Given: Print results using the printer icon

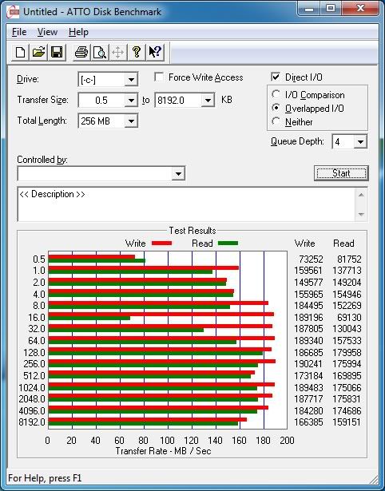Looking at the screenshot, I should pos(81,52).
